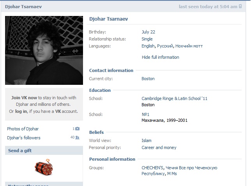Click the 'Islam' world view link

pos(147,140)
